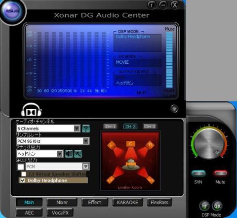Open the information (i) button
Screen dimensions: 237x218
(x=152, y=4)
